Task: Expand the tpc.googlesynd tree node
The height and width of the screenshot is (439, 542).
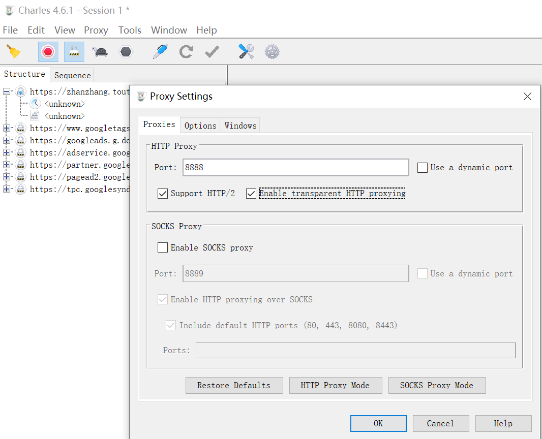Action: [6, 189]
